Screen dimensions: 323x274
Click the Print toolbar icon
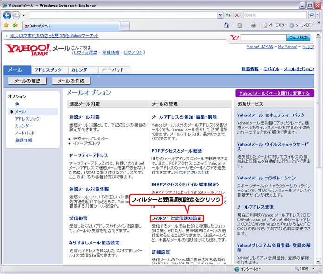(x=253, y=25)
